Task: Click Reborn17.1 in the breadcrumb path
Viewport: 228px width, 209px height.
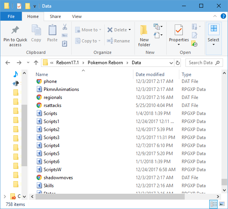Action: pos(67,63)
